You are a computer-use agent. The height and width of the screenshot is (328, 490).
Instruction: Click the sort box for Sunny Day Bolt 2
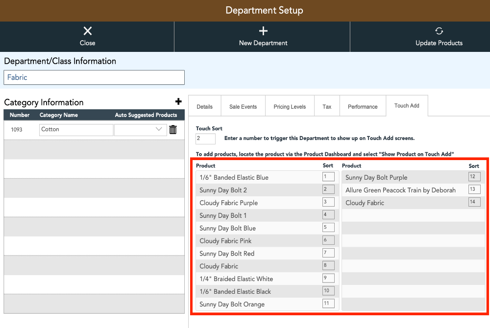(x=328, y=189)
